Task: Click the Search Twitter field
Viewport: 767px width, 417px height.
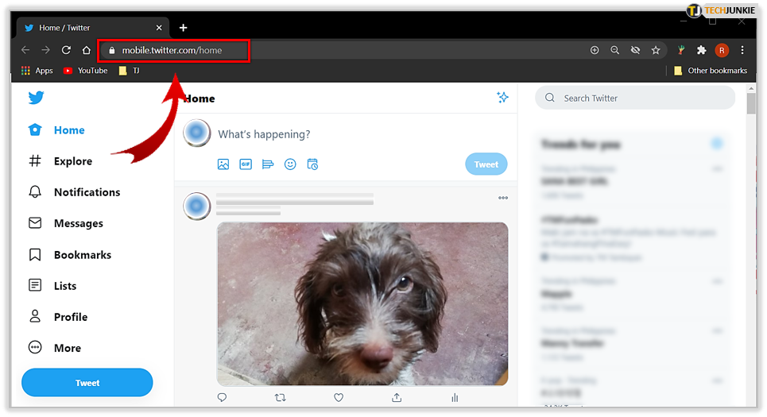Action: tap(635, 98)
